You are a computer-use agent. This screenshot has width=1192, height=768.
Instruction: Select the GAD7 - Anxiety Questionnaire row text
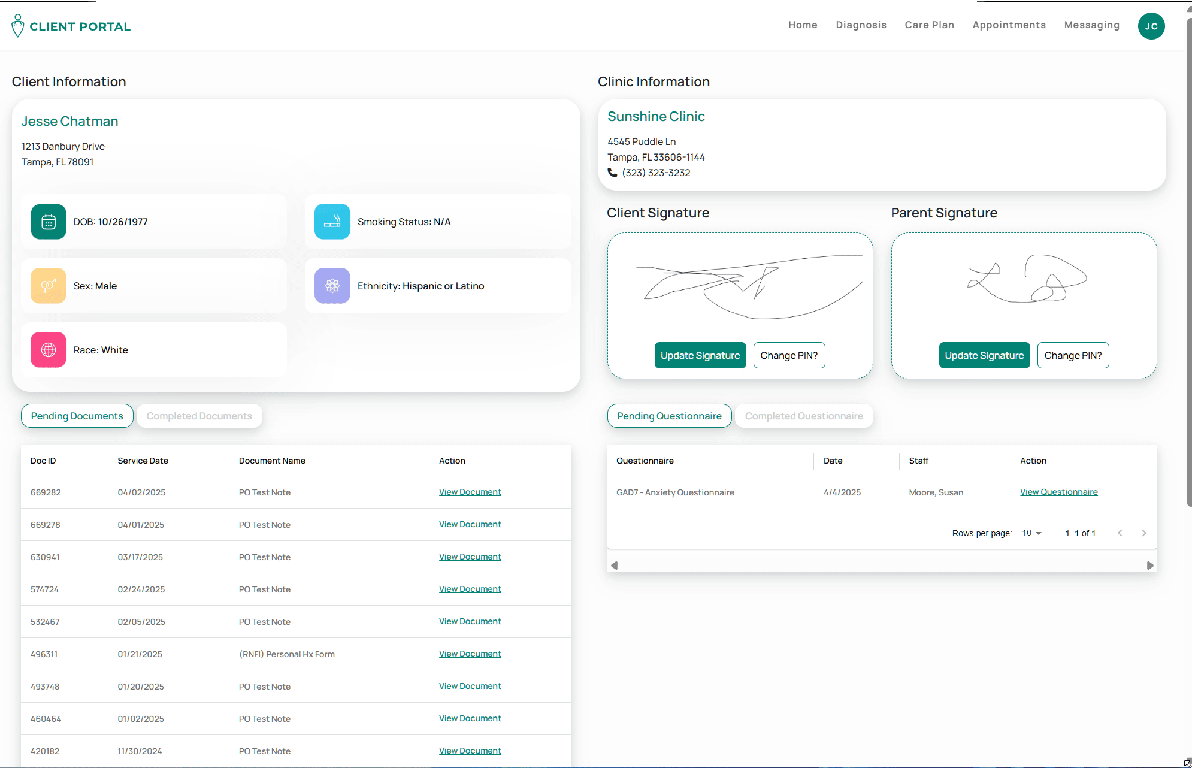(x=675, y=492)
